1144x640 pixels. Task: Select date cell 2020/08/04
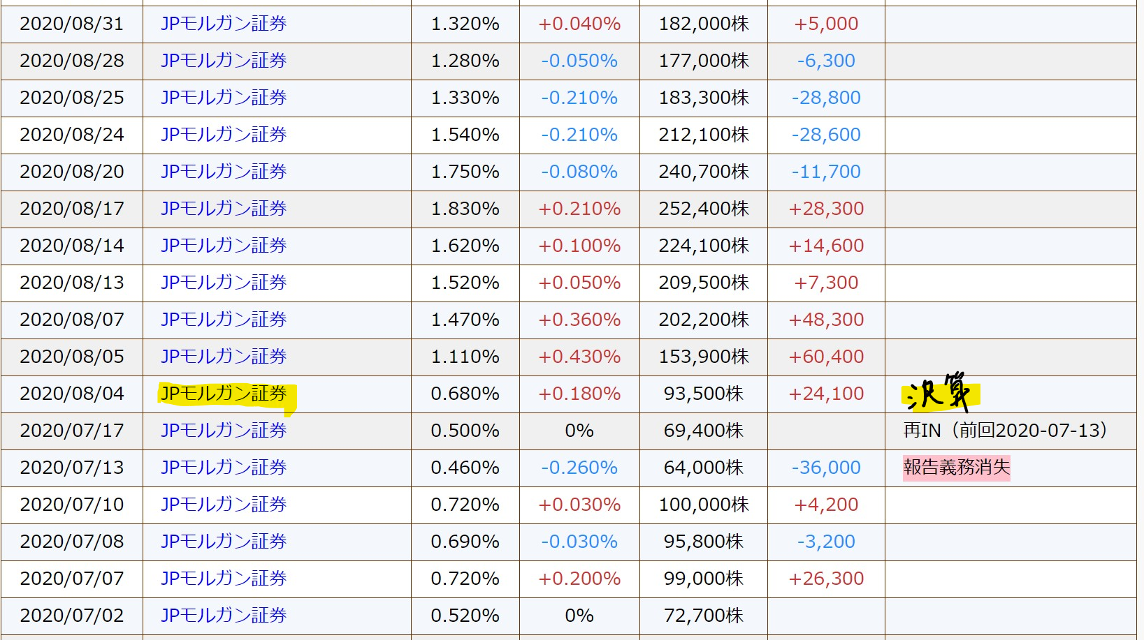(72, 394)
